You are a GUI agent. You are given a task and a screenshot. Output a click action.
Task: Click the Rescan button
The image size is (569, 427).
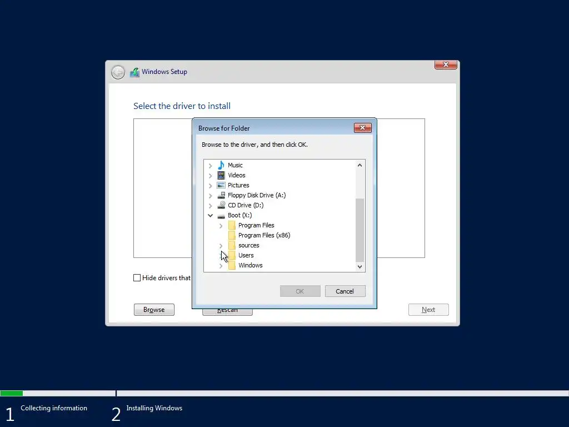(227, 312)
